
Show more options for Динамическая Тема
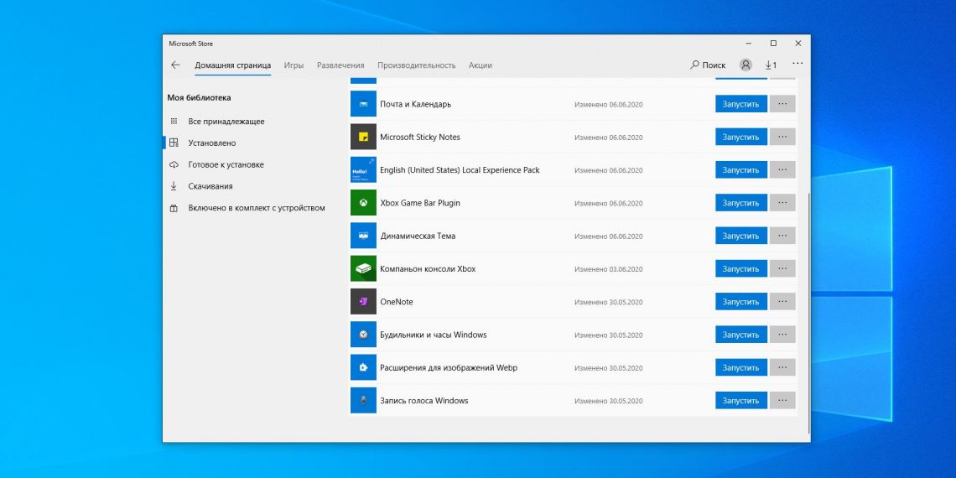782,236
